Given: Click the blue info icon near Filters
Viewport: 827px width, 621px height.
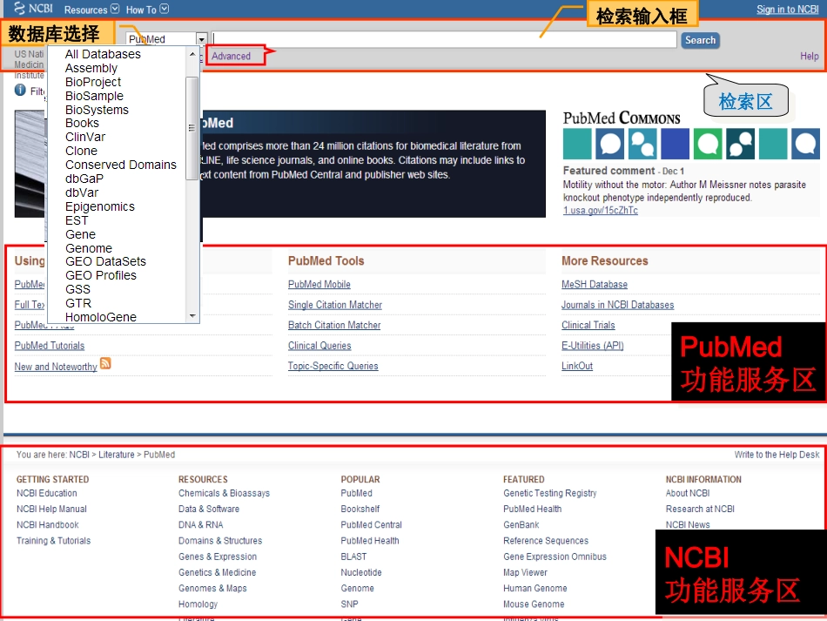Looking at the screenshot, I should coord(20,91).
